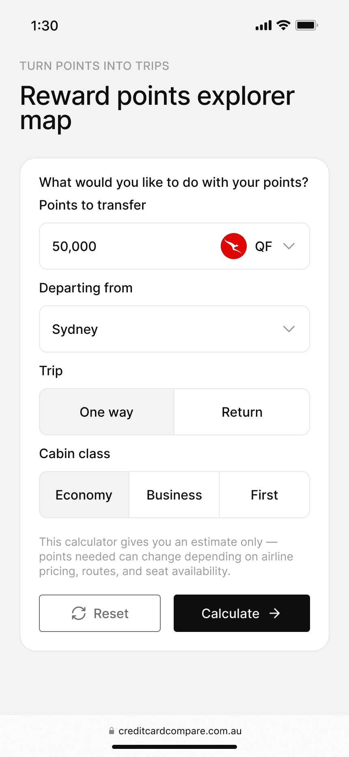Open the Sydney departure city dropdown
This screenshot has width=349, height=757.
162,329
